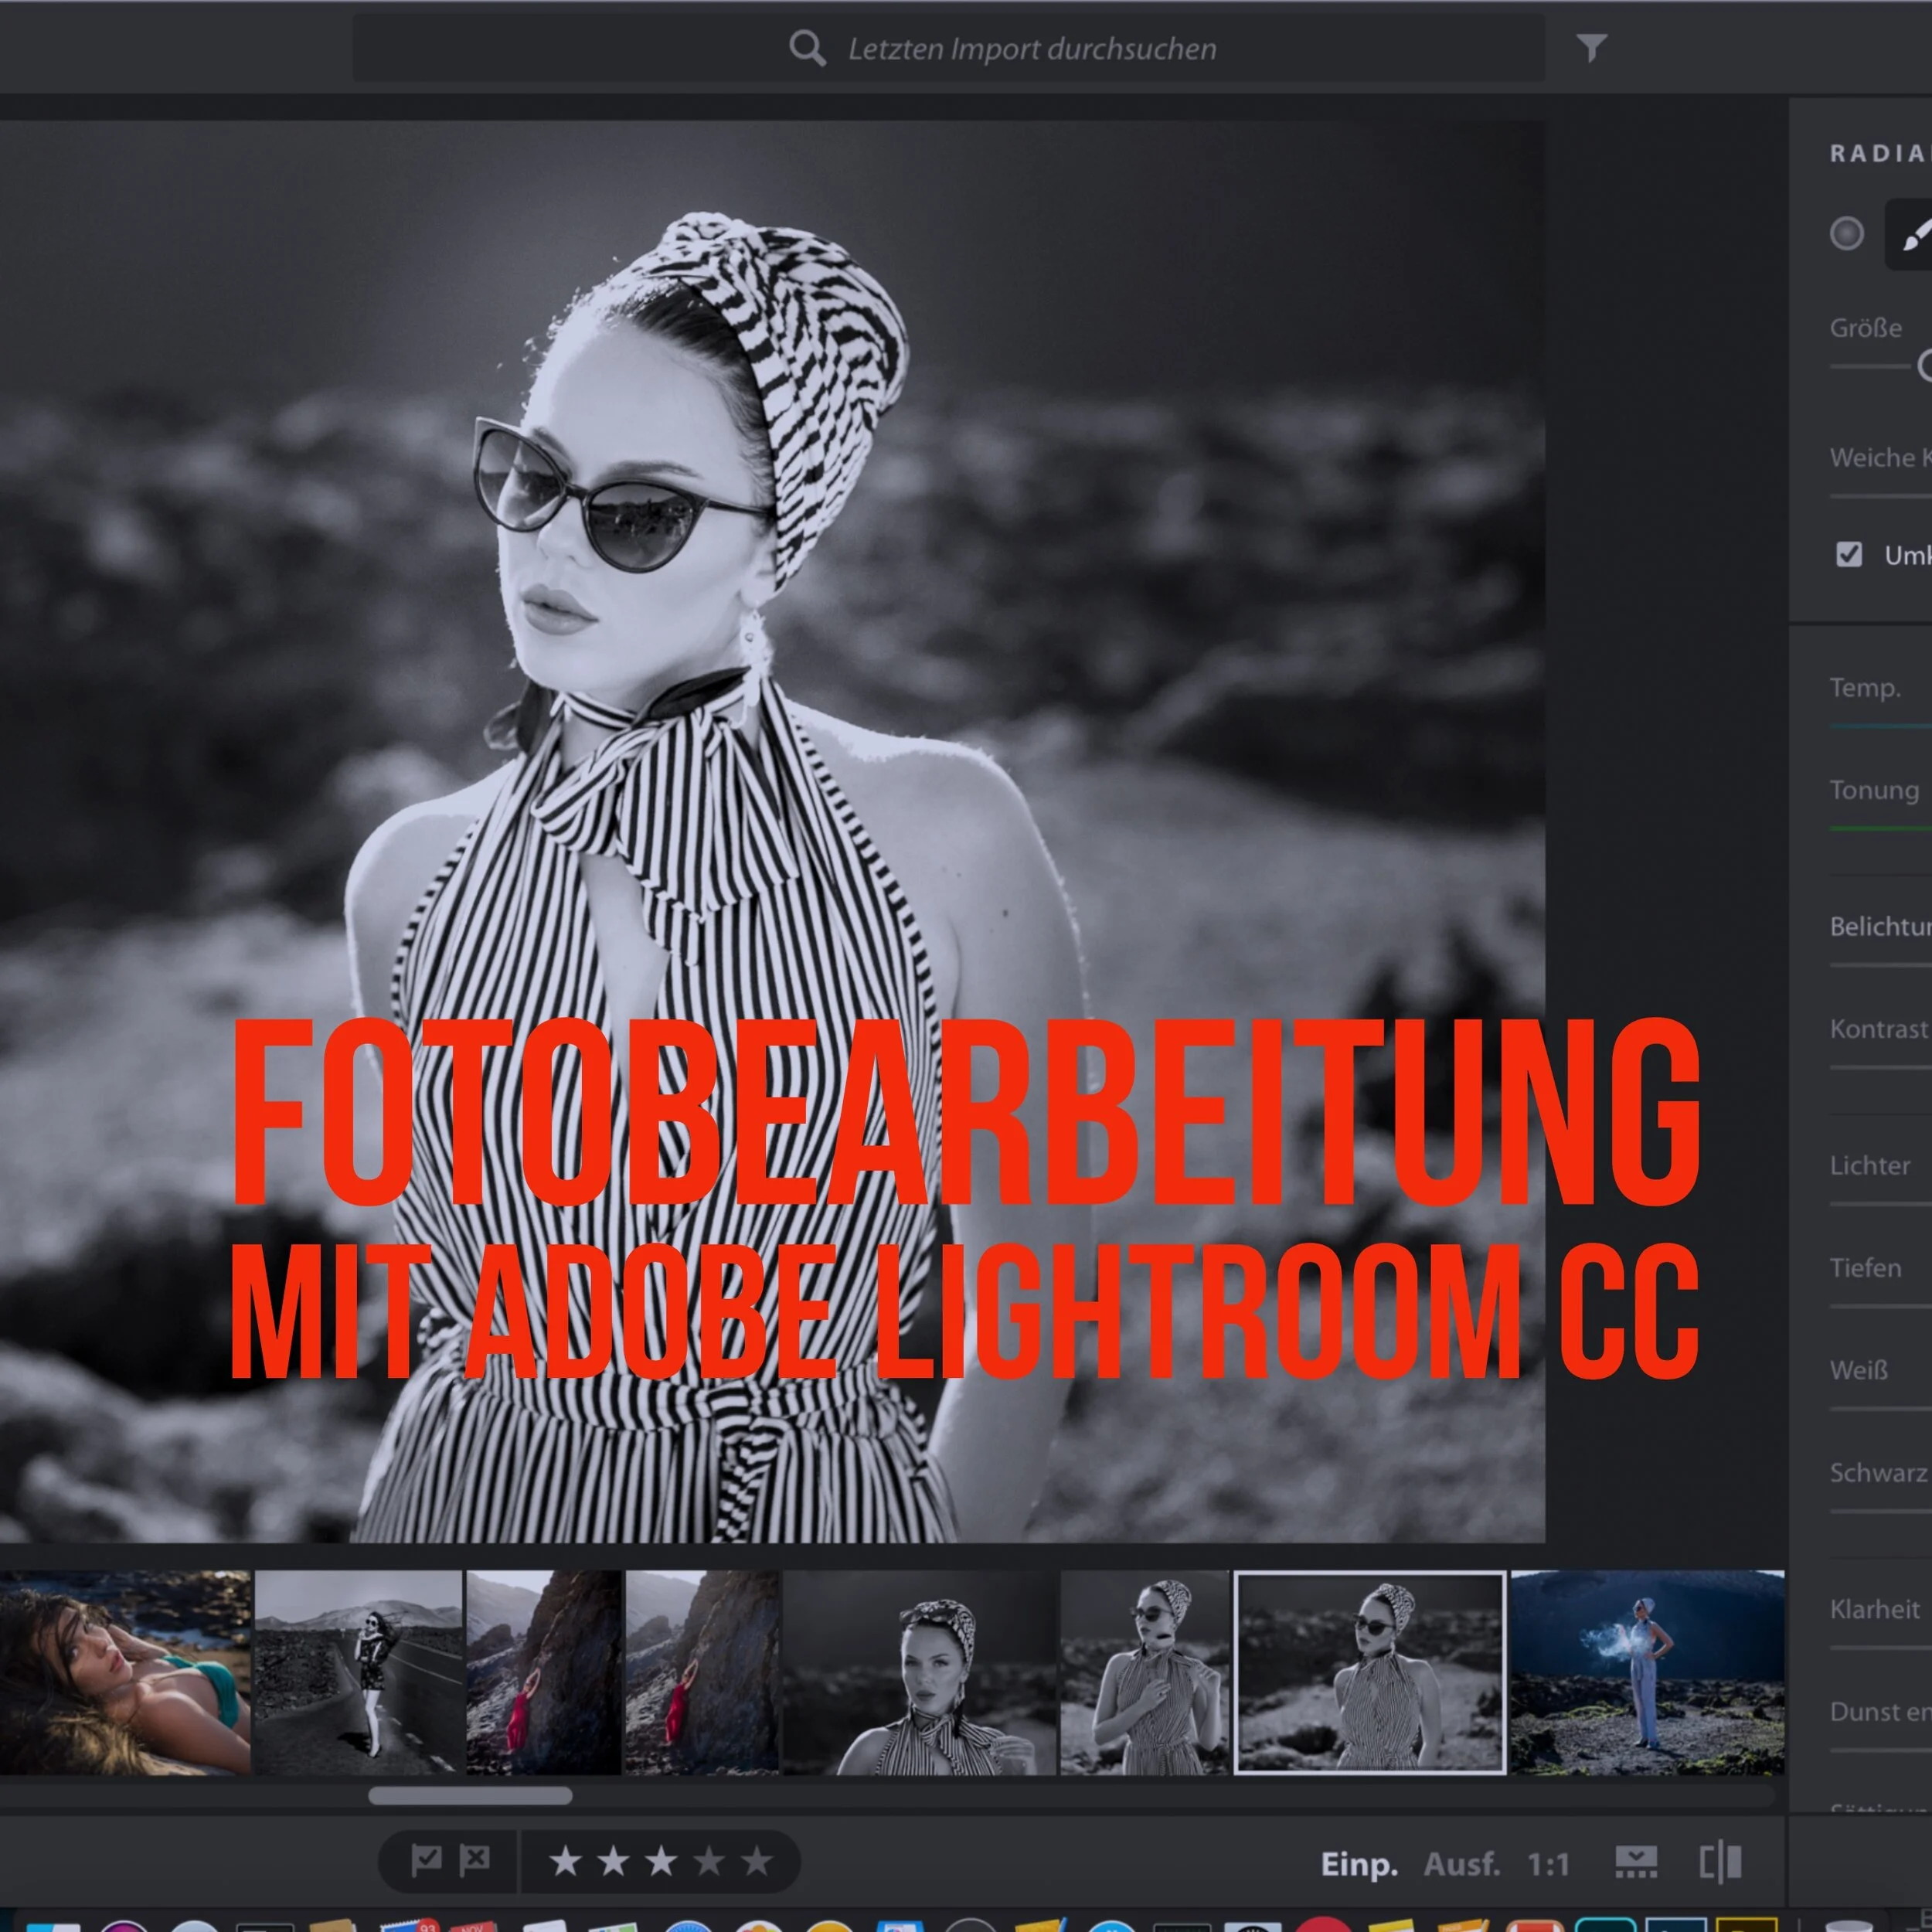Set zoom to 1:1
1932x1932 pixels.
click(x=1548, y=1864)
